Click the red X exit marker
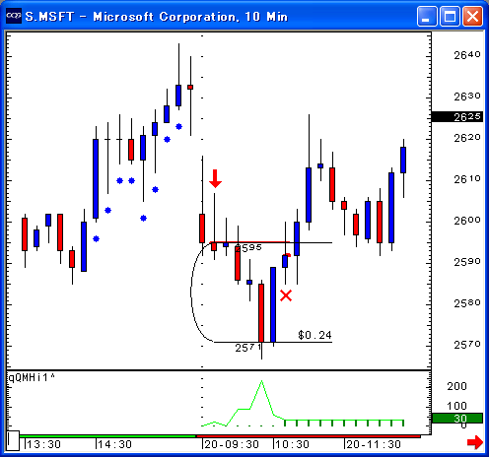The image size is (489, 457). point(286,295)
